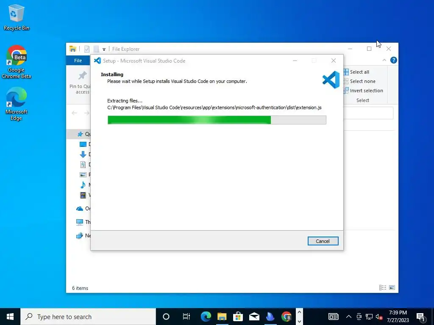Open Mail app from taskbar
Image resolution: width=434 pixels, height=325 pixels.
254,317
